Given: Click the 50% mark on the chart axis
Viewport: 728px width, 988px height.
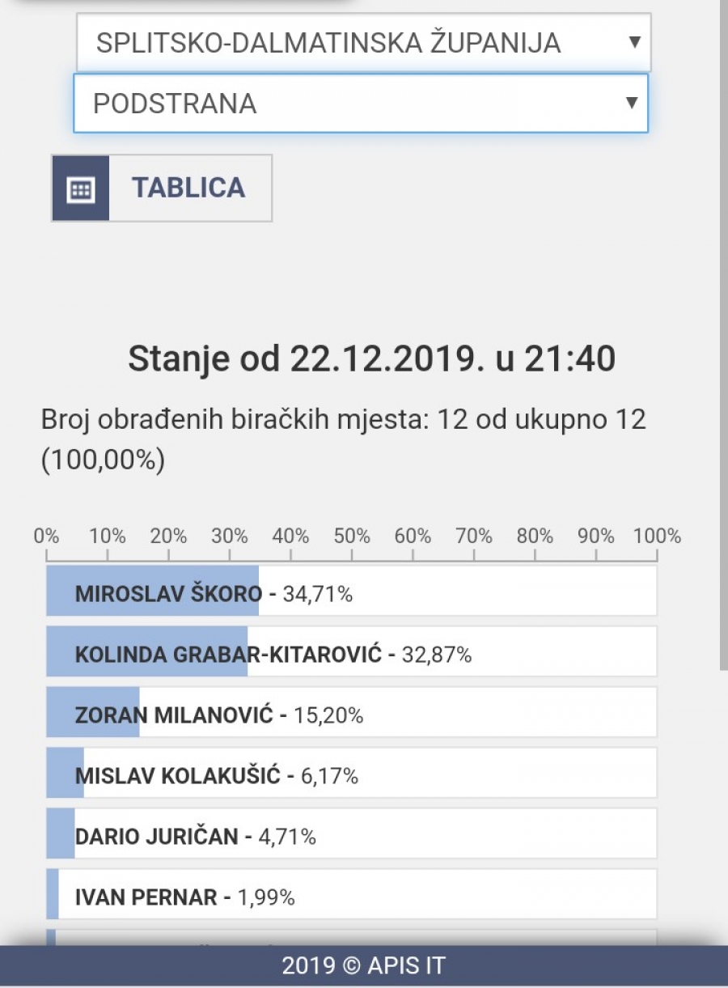Looking at the screenshot, I should 352,536.
